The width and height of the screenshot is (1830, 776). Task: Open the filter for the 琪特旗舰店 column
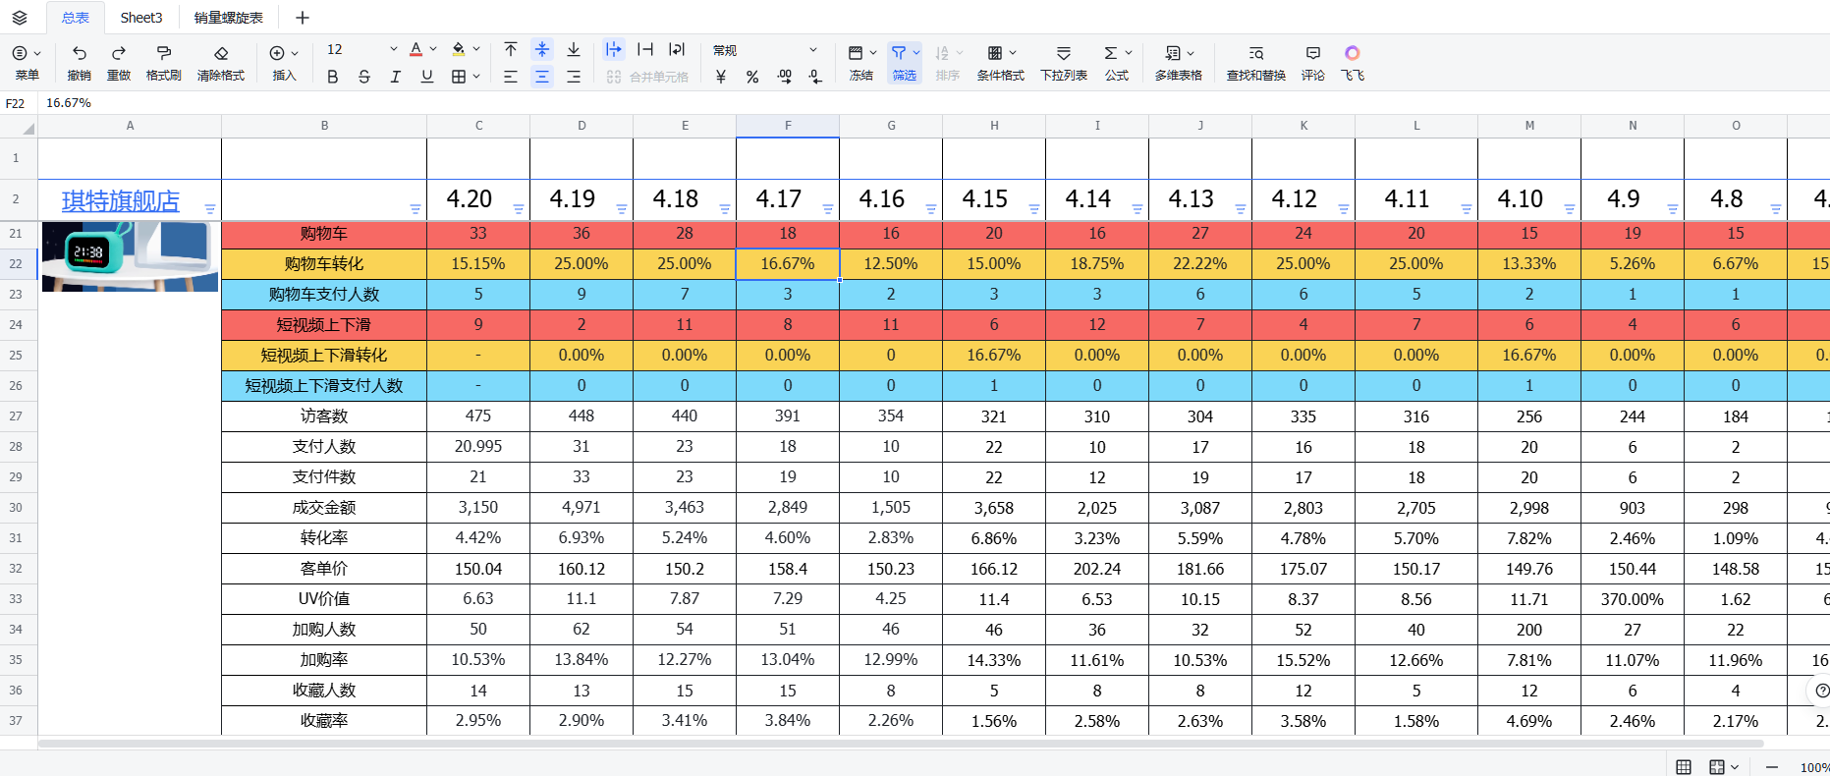[210, 209]
